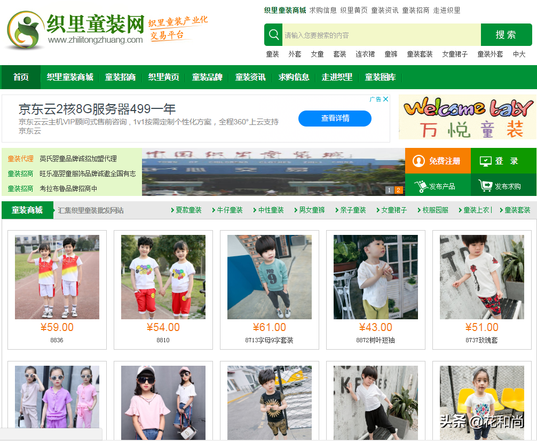Open the 童装招商 navigation menu item
The height and width of the screenshot is (441, 537).
point(120,77)
